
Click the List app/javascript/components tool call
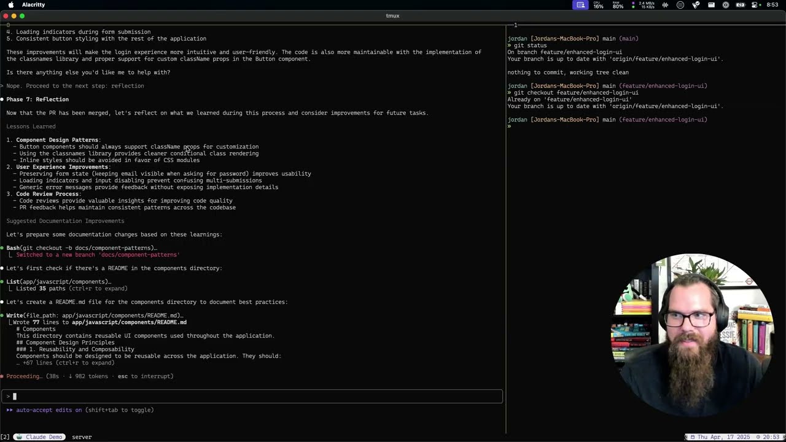(58, 282)
